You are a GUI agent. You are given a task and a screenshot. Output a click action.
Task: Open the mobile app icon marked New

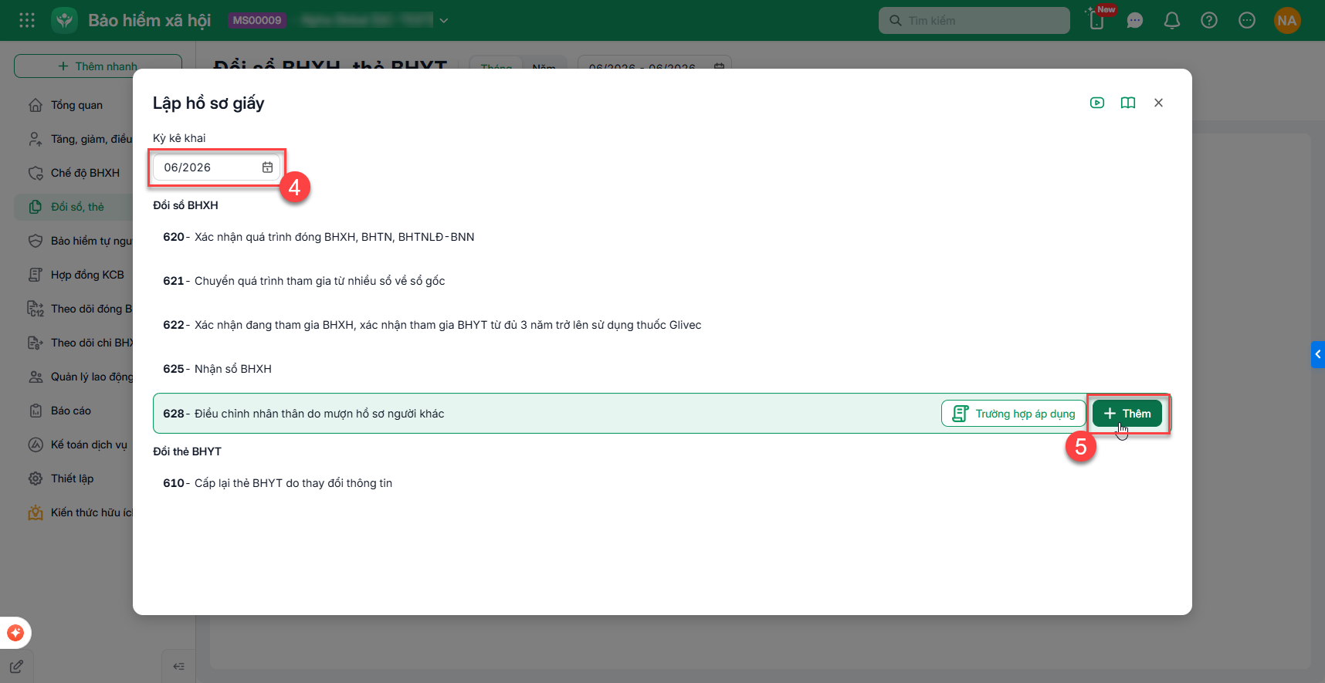[1097, 20]
